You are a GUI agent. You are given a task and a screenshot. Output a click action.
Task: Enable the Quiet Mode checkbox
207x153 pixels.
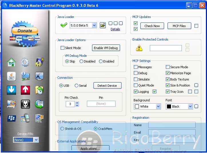[136, 85]
